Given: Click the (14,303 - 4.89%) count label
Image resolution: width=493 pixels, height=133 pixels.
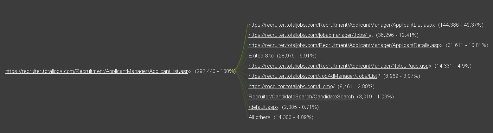Looking at the screenshot, I should click(x=293, y=117).
